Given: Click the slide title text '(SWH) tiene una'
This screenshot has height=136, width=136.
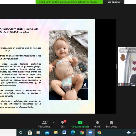Looking at the screenshot, I should click(28, 29).
